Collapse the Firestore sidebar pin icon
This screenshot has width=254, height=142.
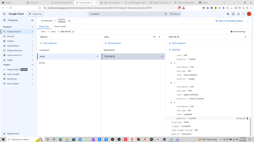32,20
